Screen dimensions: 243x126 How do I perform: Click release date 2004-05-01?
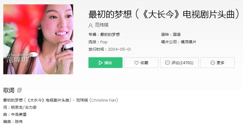tap(119, 49)
